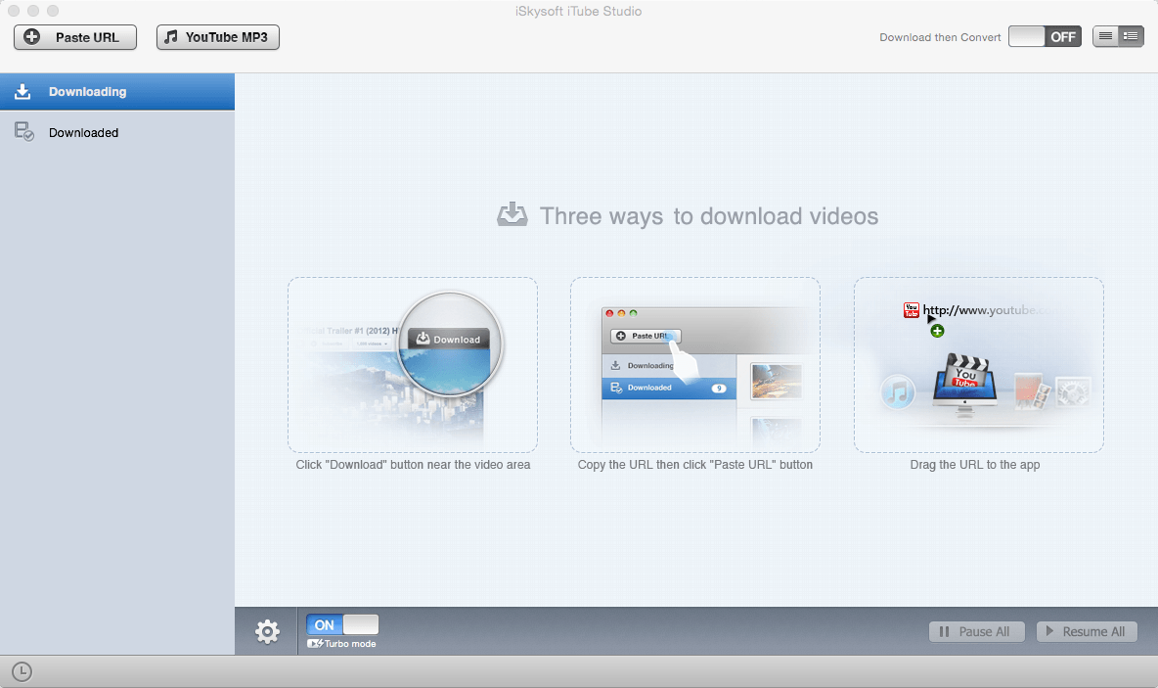
Task: Click the Pause All button
Action: point(976,632)
